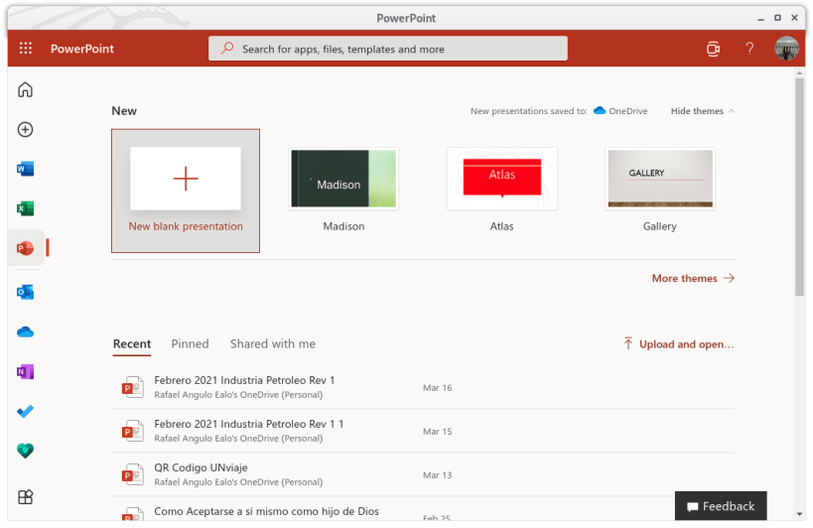Open the More themes link
This screenshot has width=813, height=528.
[x=693, y=278]
